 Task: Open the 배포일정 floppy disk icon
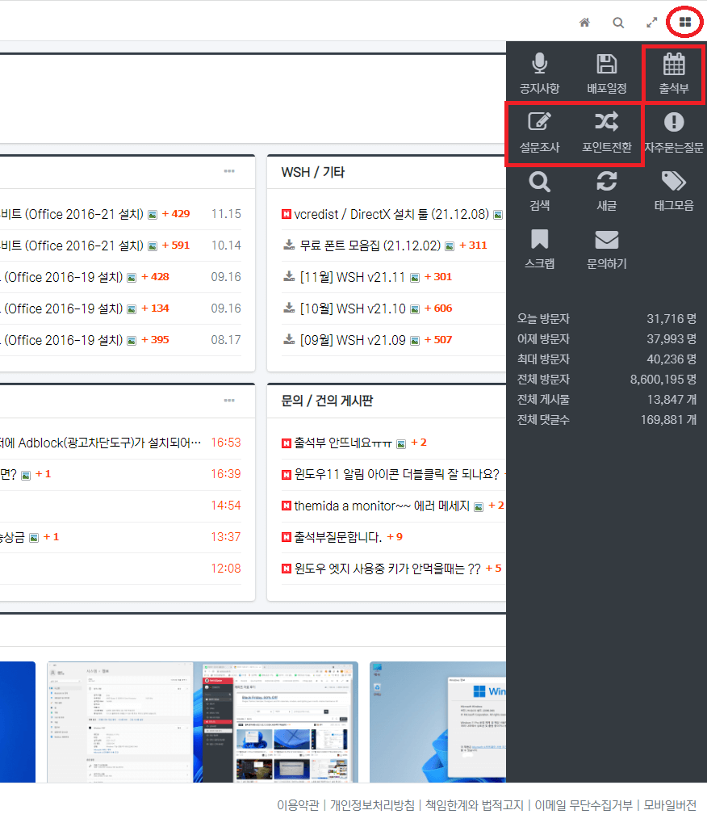[x=606, y=64]
